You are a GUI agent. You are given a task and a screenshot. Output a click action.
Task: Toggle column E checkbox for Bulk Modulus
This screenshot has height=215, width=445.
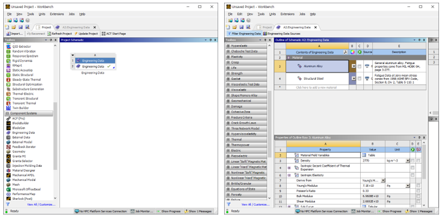tap(418, 196)
